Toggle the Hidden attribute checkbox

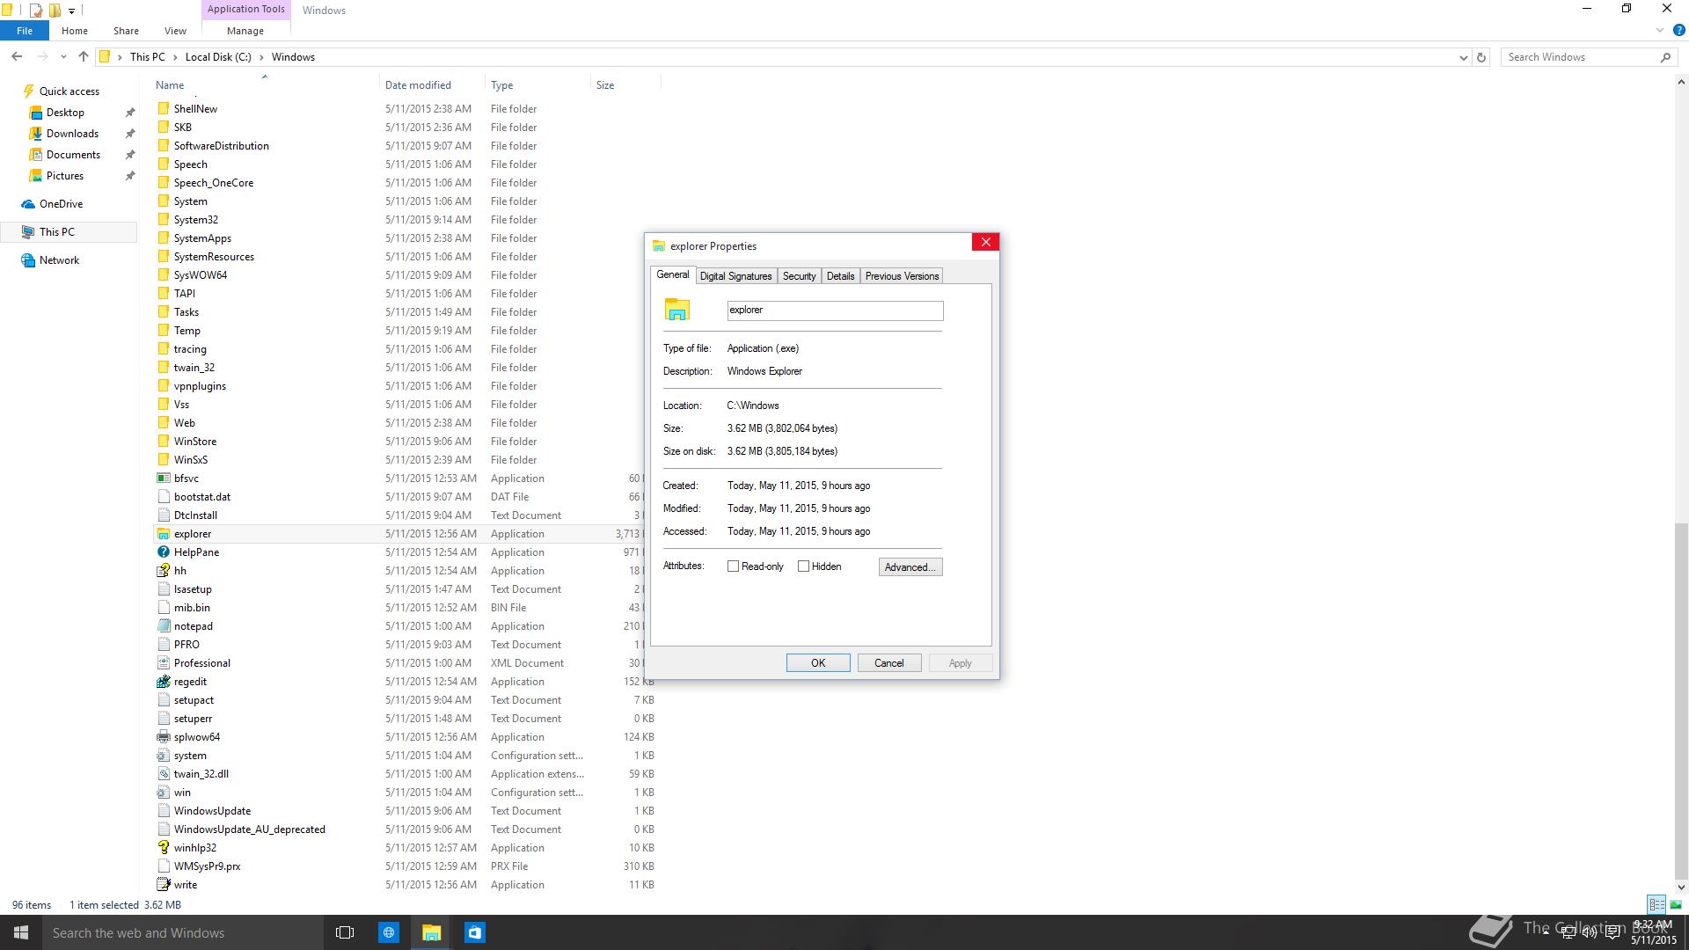(x=803, y=566)
